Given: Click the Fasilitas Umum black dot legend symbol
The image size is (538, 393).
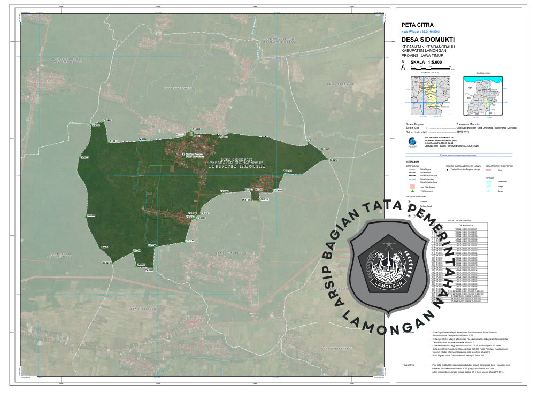Looking at the screenshot, I should click(448, 169).
